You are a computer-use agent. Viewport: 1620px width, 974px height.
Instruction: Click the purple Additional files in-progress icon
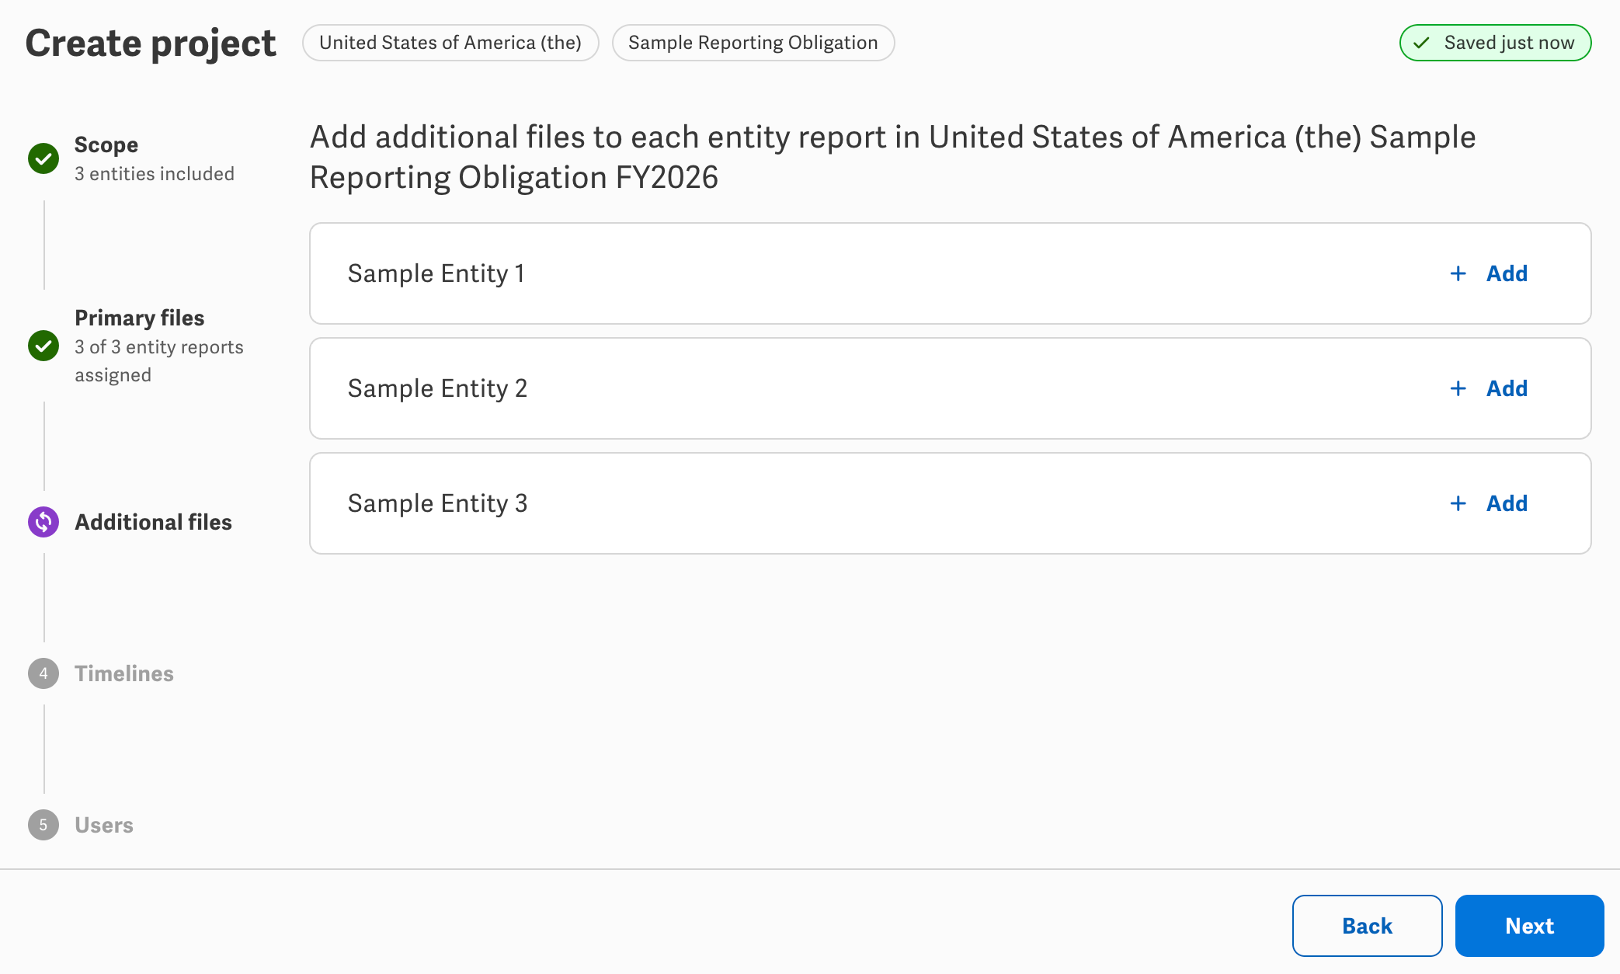click(x=43, y=522)
